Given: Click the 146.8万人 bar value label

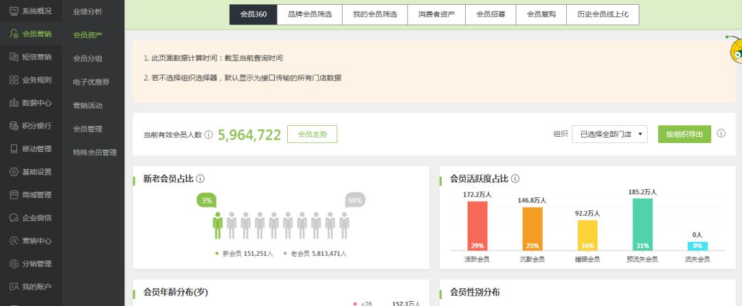Looking at the screenshot, I should [532, 201].
